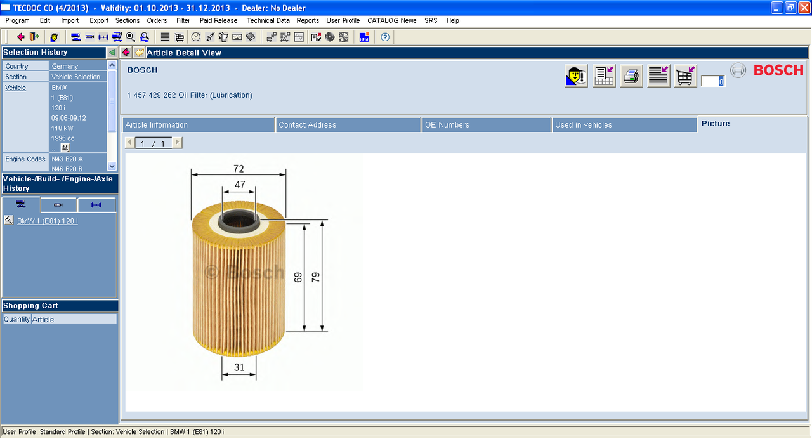
Task: Open the Technical Data menu
Action: pos(268,20)
